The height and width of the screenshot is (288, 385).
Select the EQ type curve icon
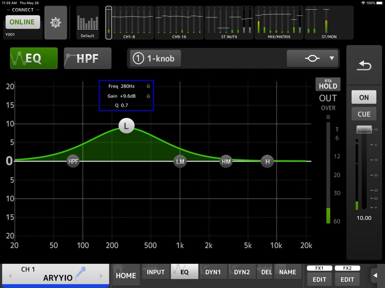click(312, 58)
